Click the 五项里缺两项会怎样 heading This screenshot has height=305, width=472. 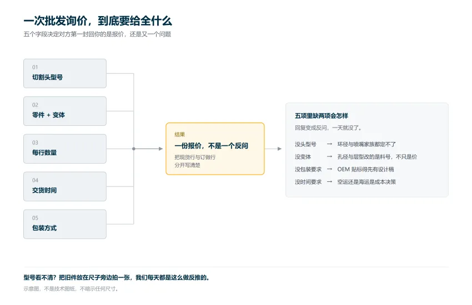click(322, 116)
